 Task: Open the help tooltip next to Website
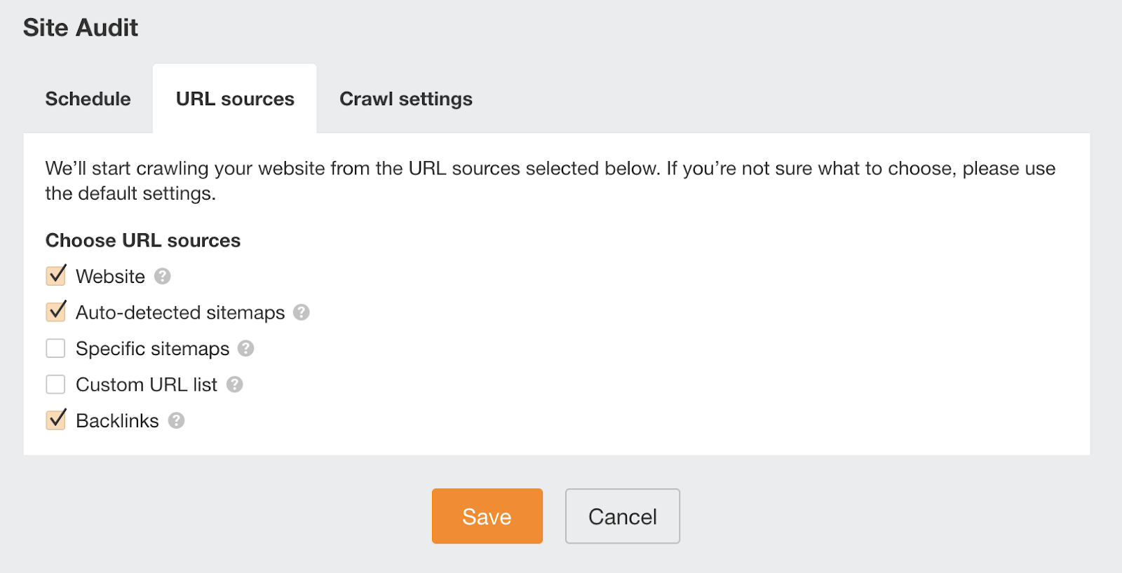coord(163,277)
